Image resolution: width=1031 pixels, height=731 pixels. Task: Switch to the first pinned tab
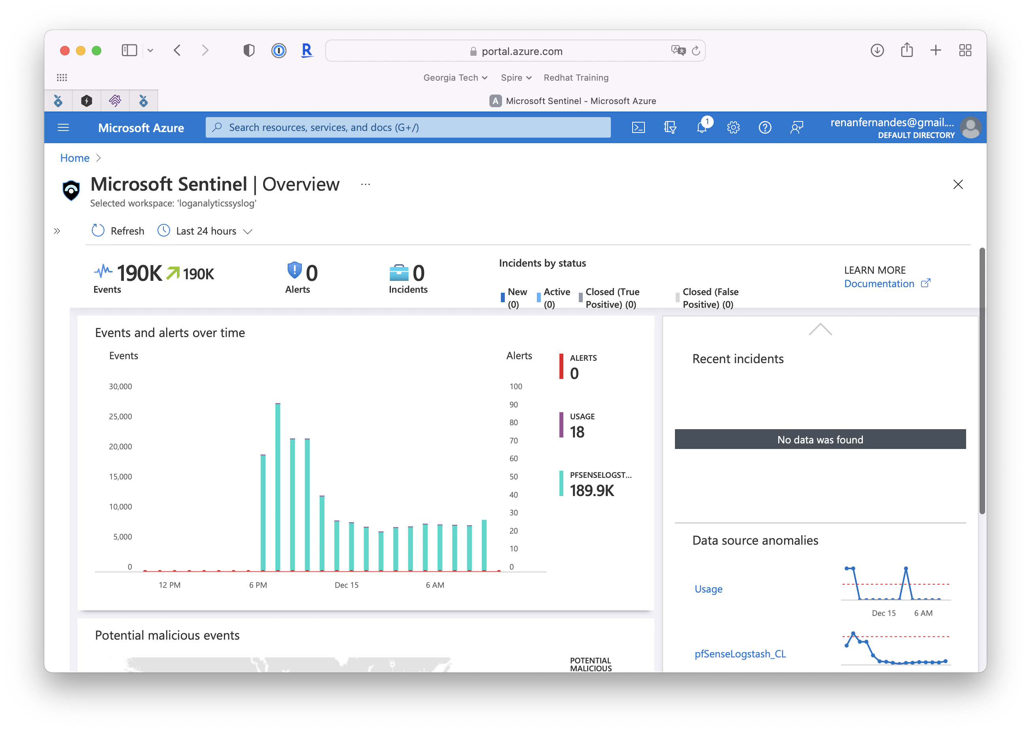58,101
